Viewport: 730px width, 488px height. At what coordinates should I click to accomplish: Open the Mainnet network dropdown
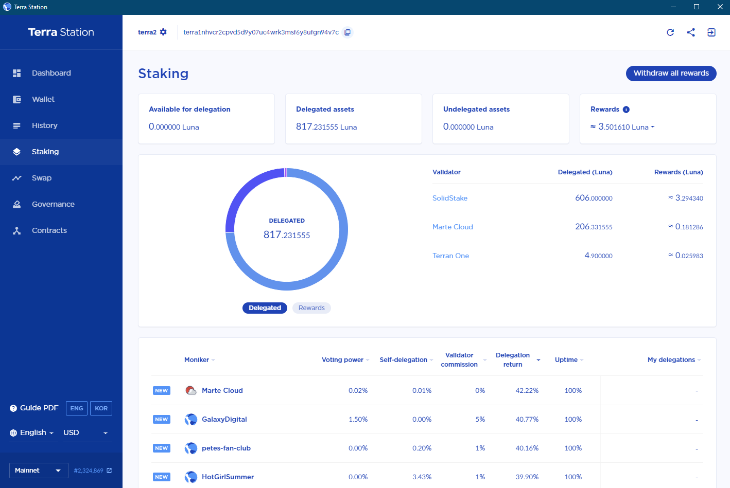point(39,471)
